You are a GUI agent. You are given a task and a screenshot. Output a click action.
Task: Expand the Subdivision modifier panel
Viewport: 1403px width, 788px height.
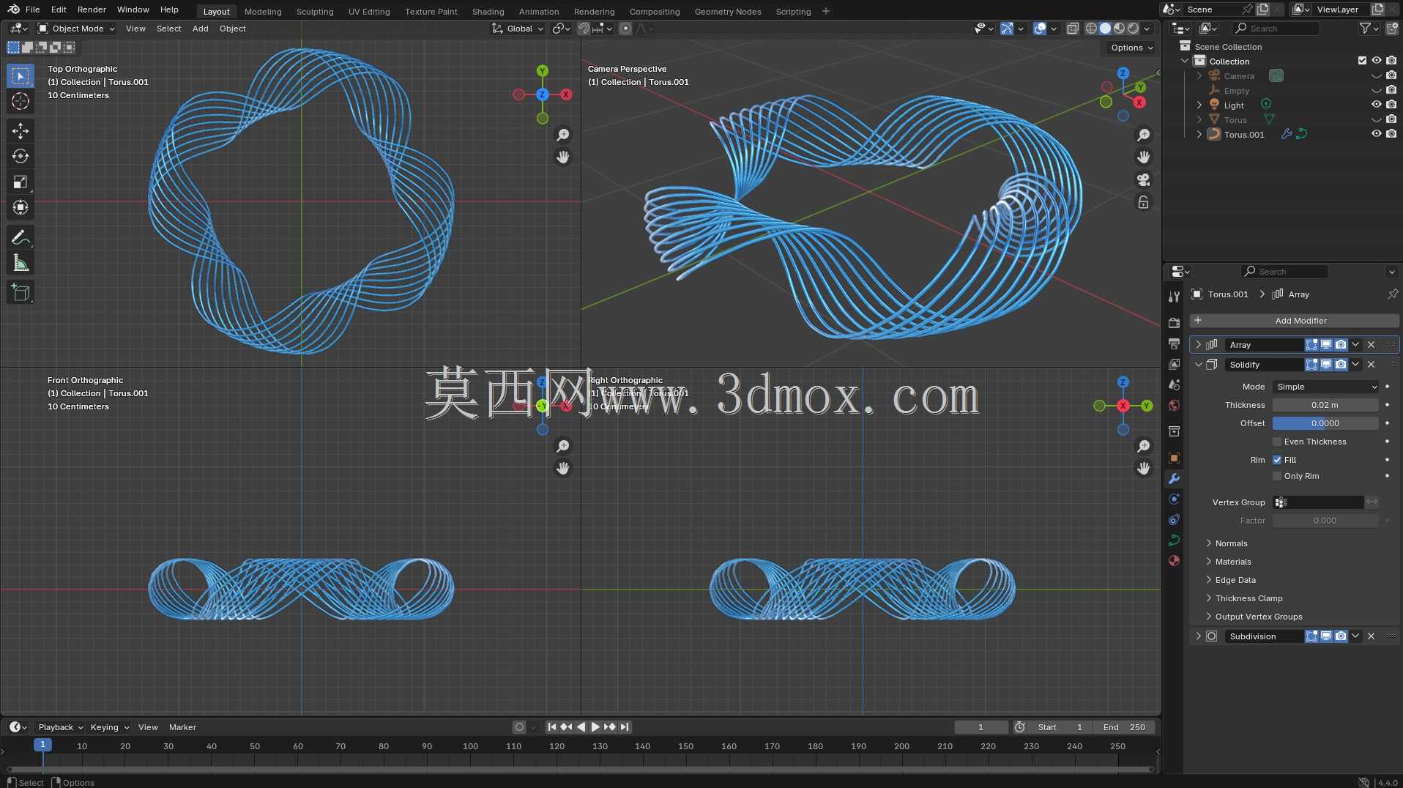tap(1199, 636)
